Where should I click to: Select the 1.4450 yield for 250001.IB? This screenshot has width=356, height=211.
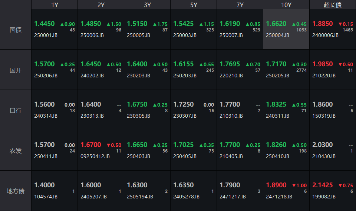pos(44,24)
